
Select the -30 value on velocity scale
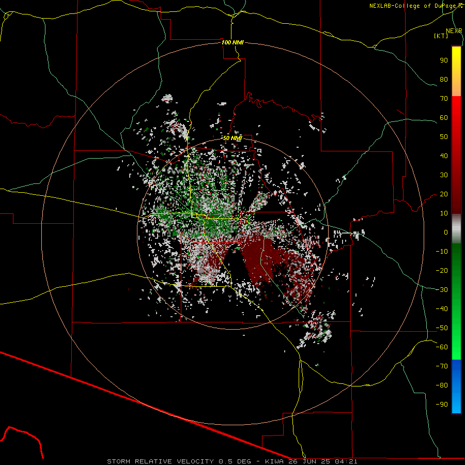click(x=442, y=290)
